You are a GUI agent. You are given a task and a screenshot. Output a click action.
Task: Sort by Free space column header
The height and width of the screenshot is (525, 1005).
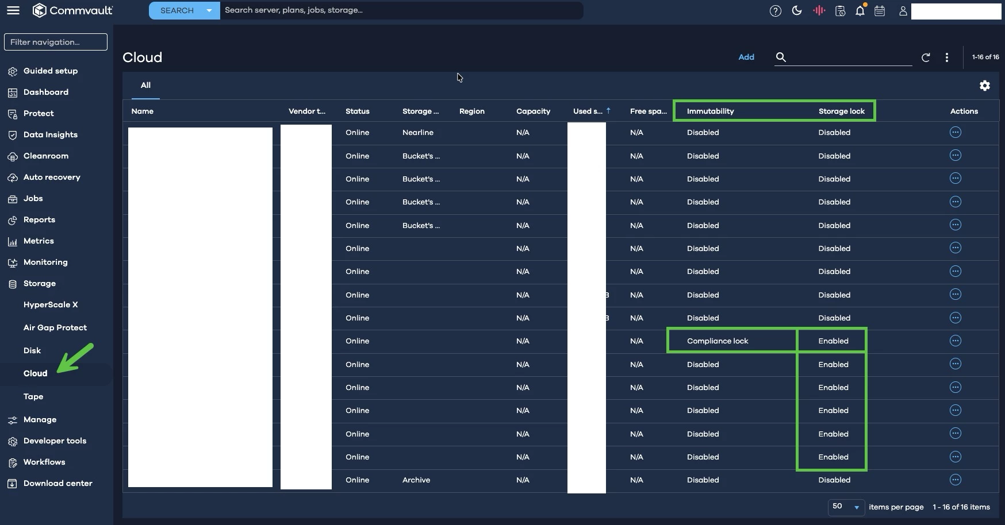pyautogui.click(x=649, y=111)
